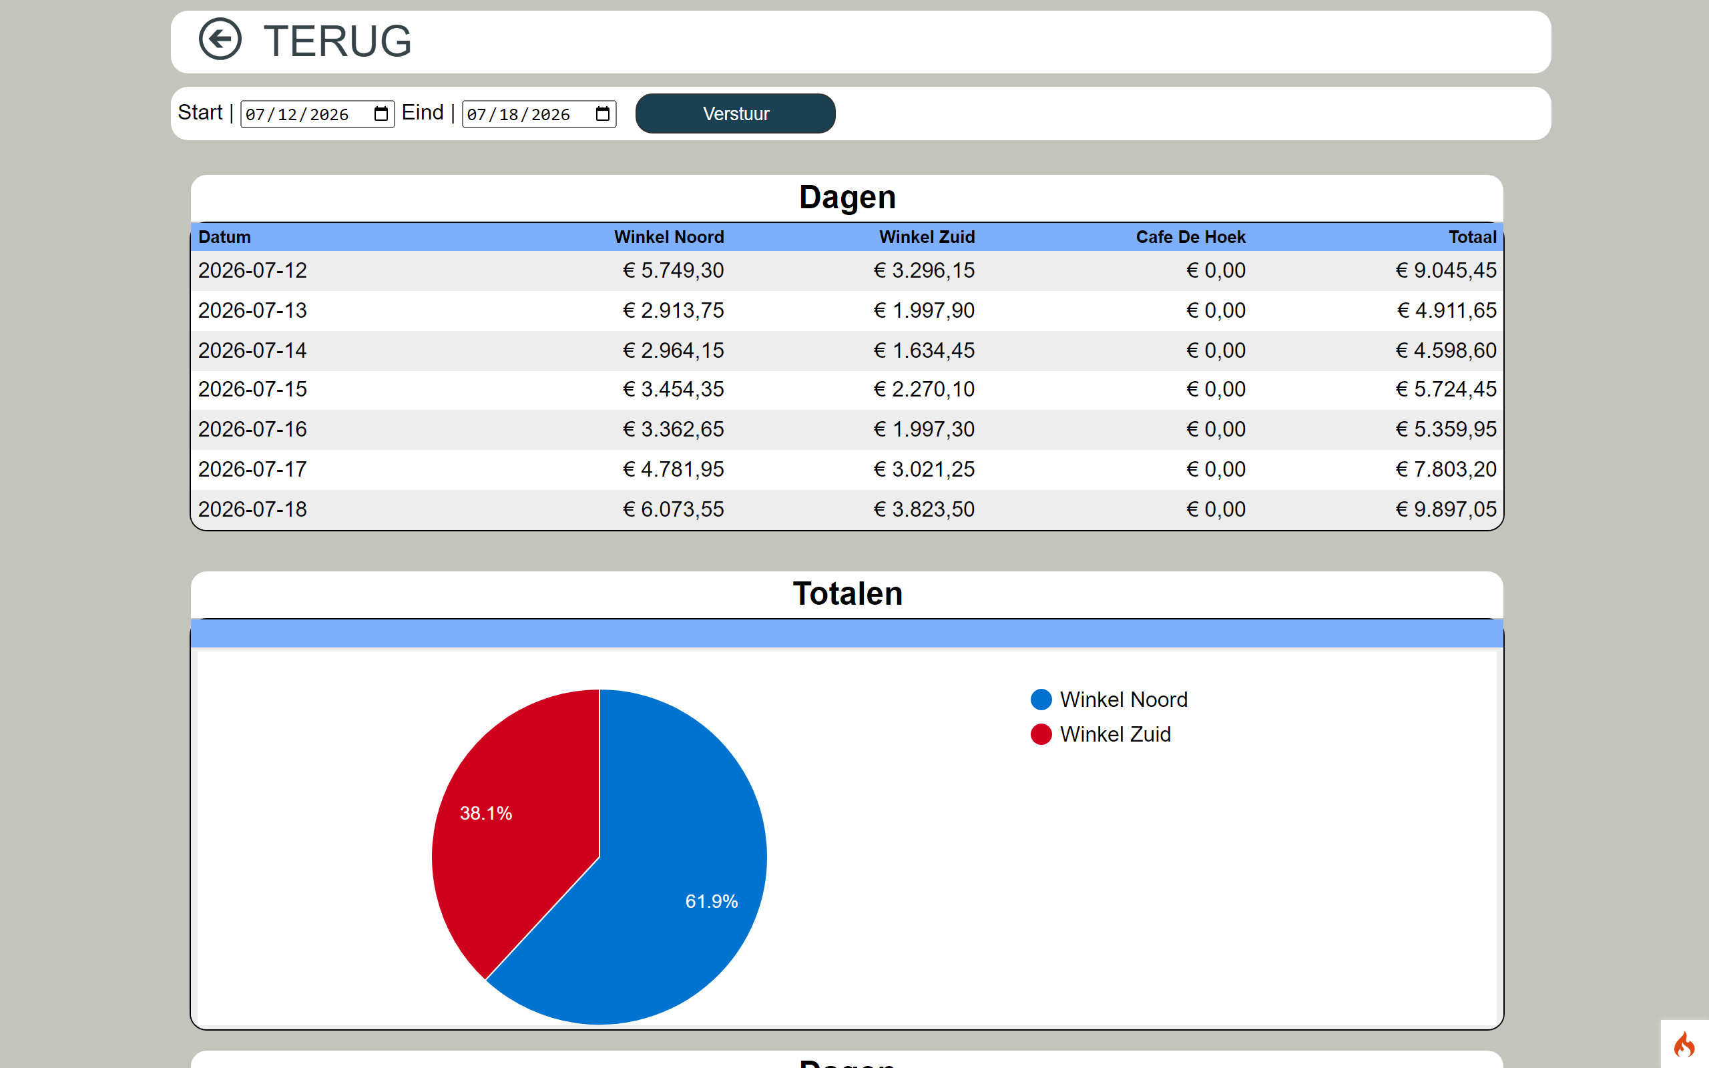Click the red Winkel Zuid legend dot

click(x=1041, y=735)
